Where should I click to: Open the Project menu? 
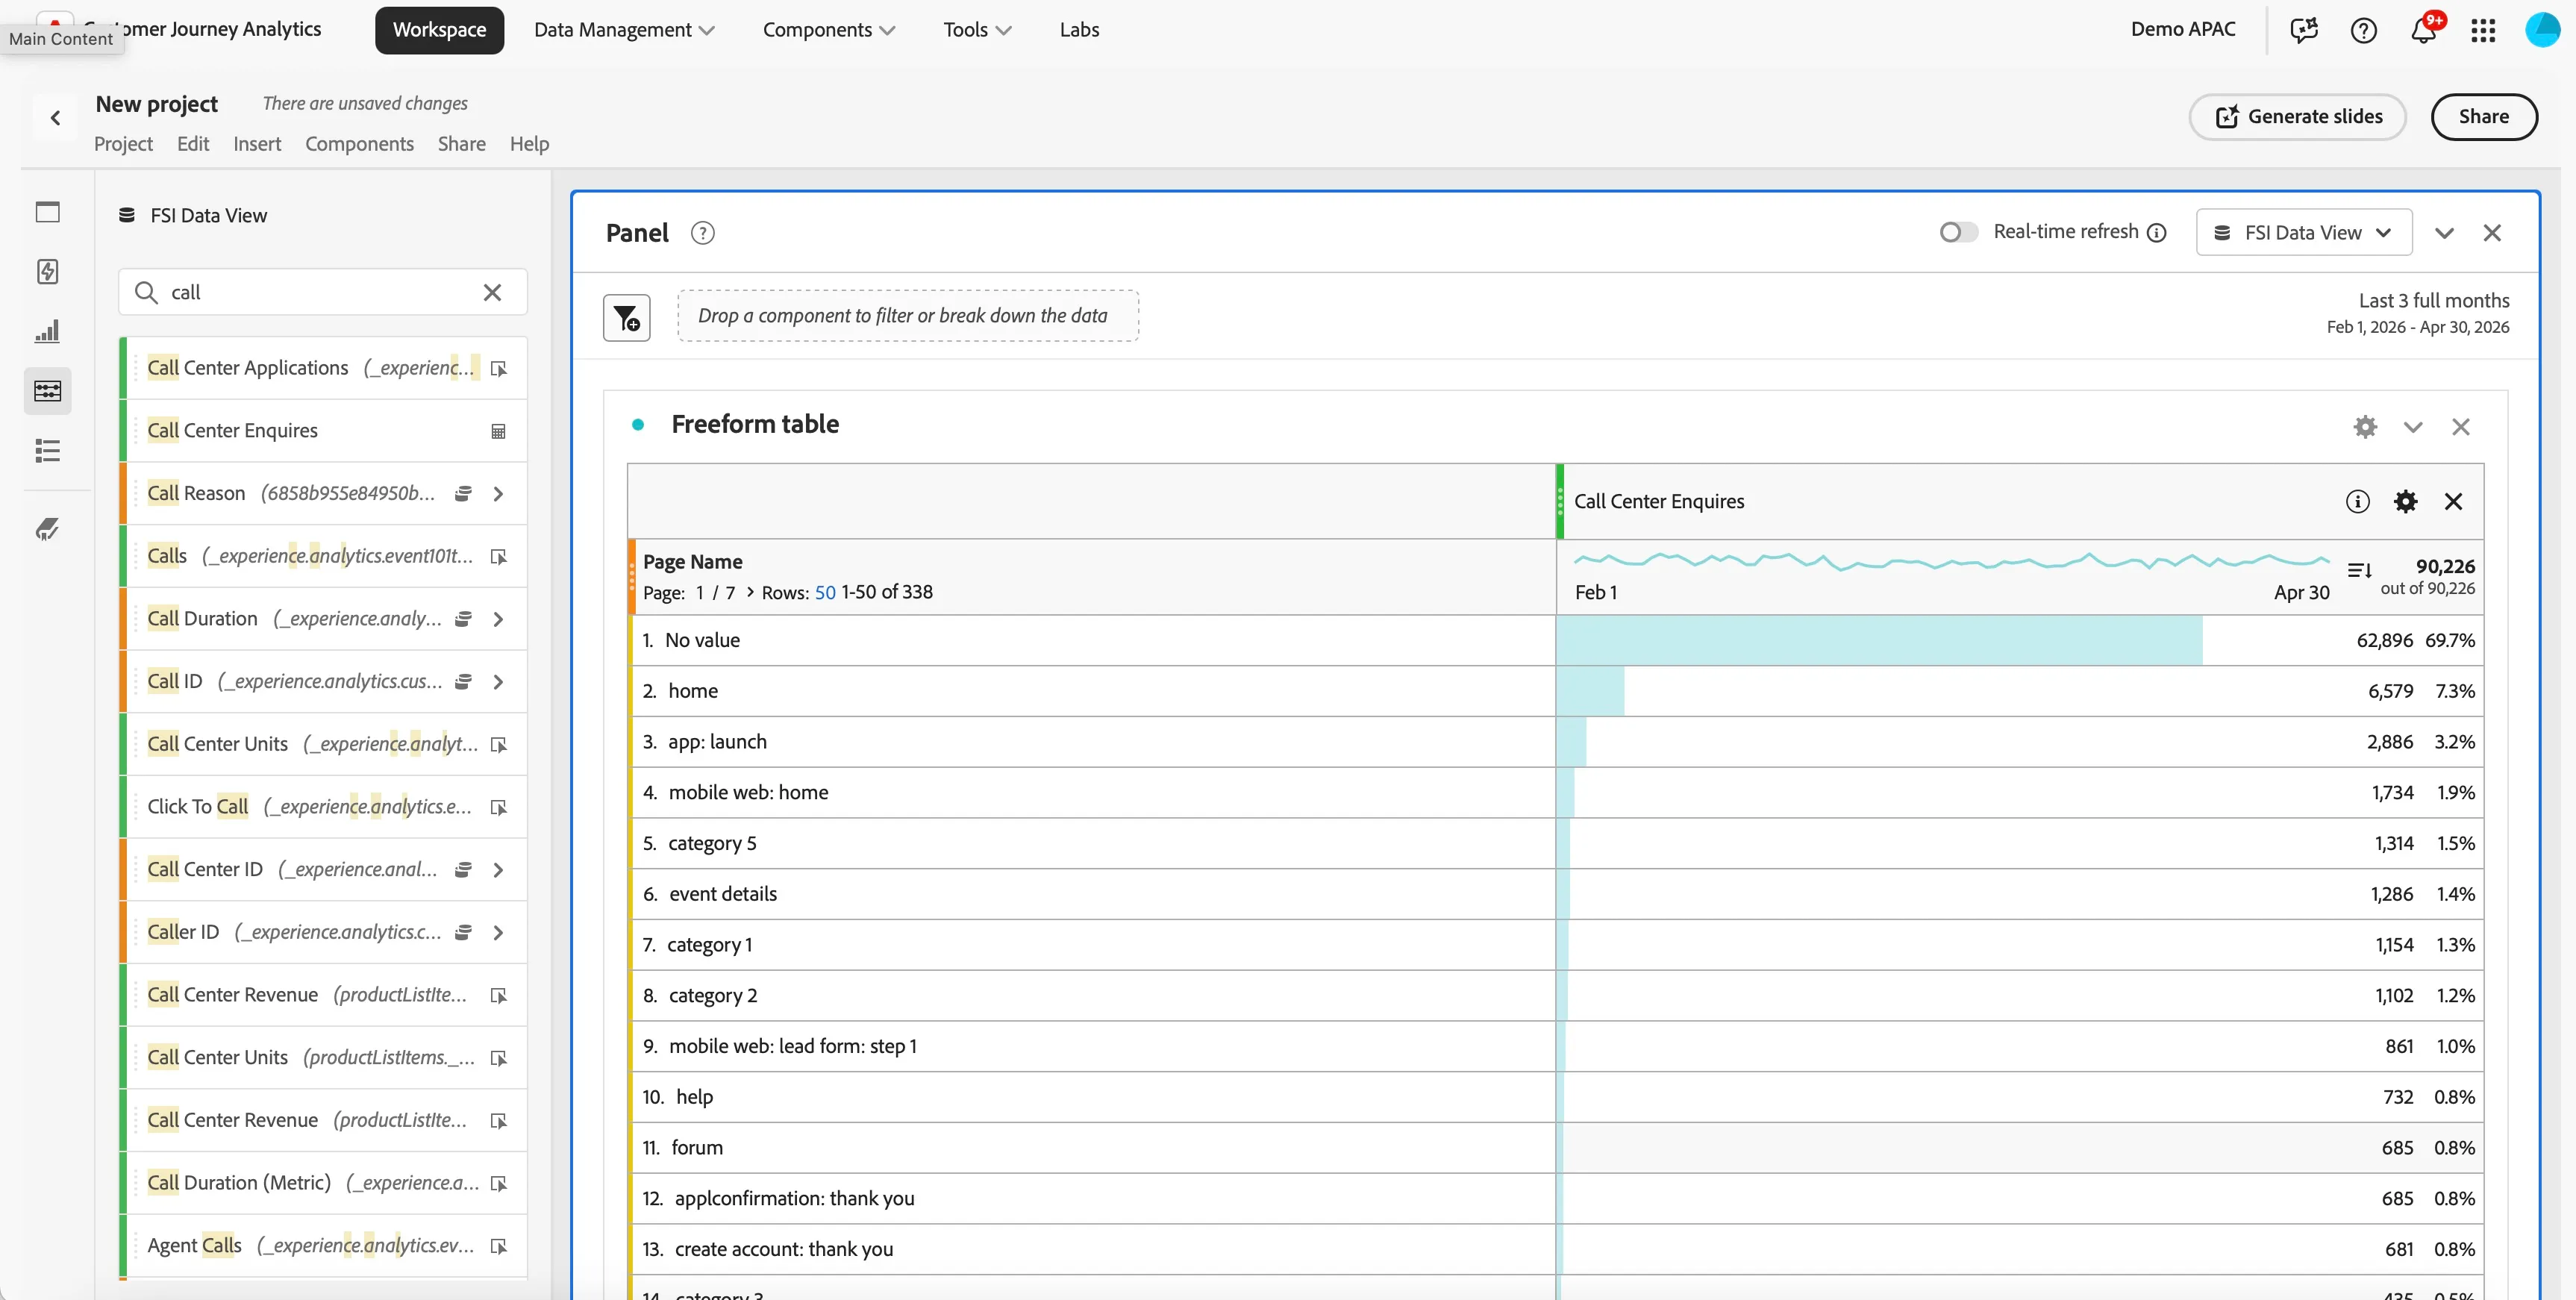click(123, 144)
